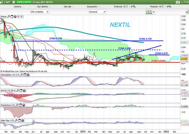
Task: Open Posición settings gears icon
Action: [170, 6]
